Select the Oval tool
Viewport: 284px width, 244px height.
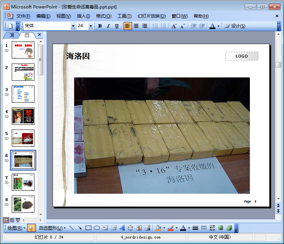coord(97,228)
